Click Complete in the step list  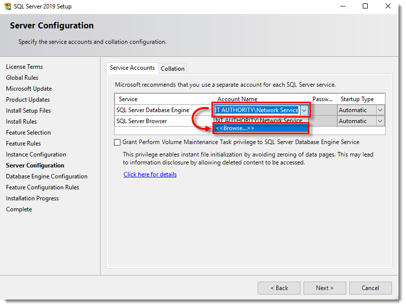[x=19, y=209]
